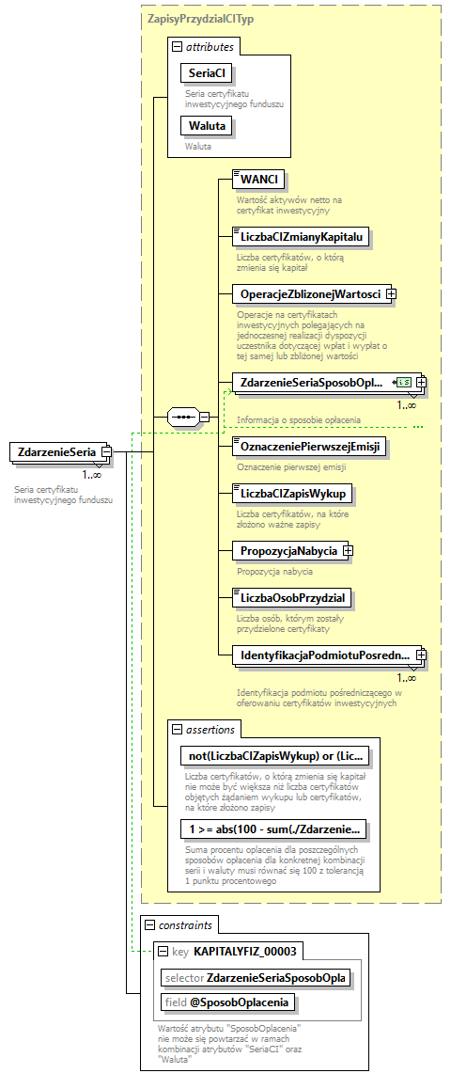Screen dimensions: 451x1089
Task: Click the attributes header label
Action: tap(210, 46)
